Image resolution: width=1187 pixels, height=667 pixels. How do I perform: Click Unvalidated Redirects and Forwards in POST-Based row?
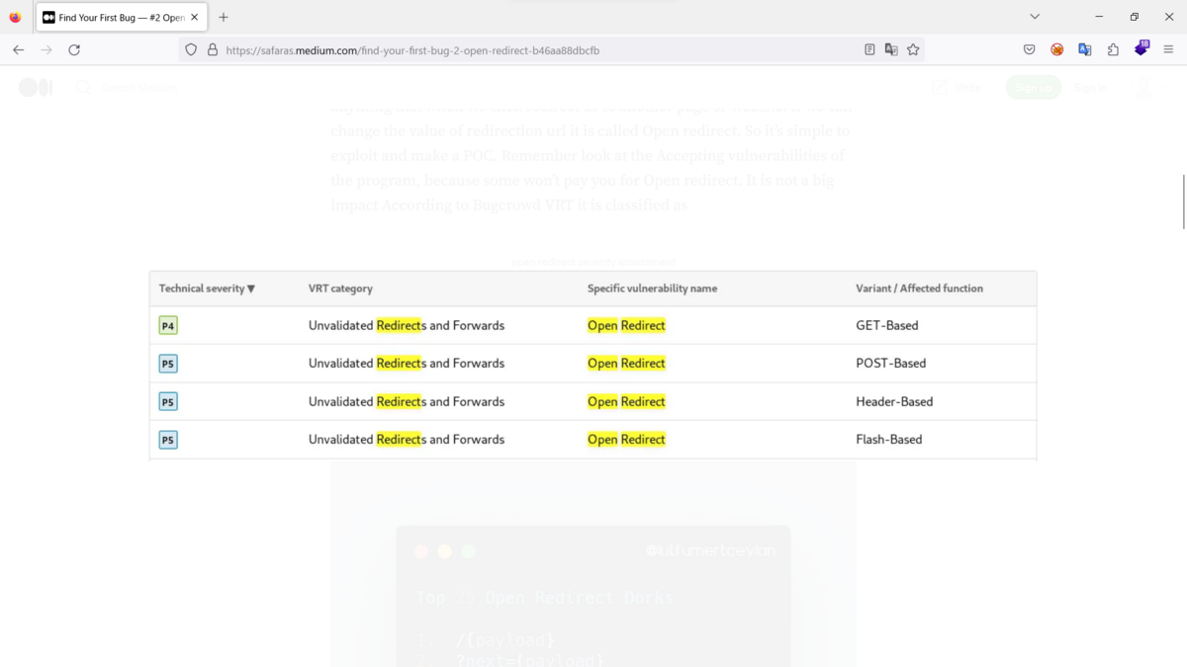pos(407,364)
